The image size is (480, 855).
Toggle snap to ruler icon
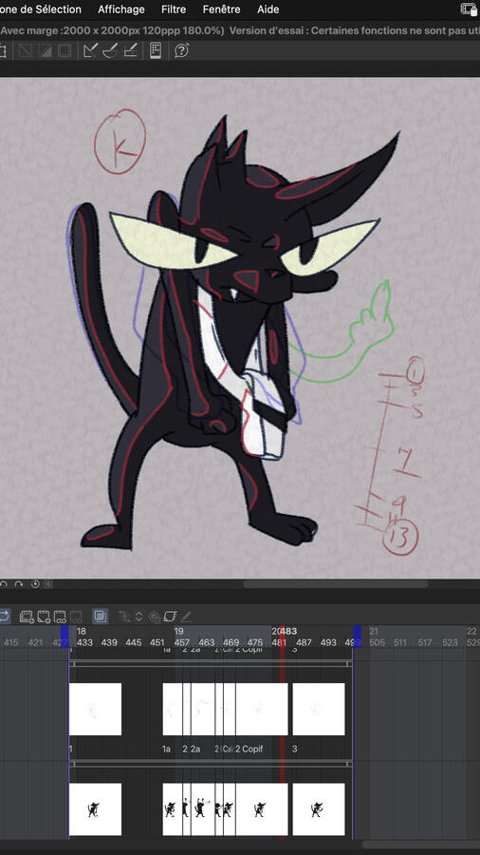[90, 51]
